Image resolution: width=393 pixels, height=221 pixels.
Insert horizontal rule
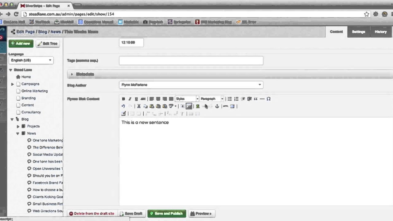click(x=262, y=99)
